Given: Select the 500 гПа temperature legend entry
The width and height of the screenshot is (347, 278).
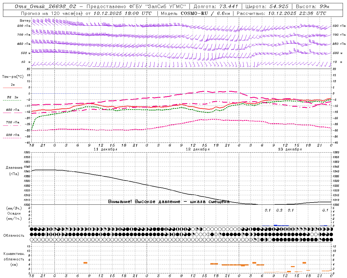Looking at the screenshot, I should [13, 136].
